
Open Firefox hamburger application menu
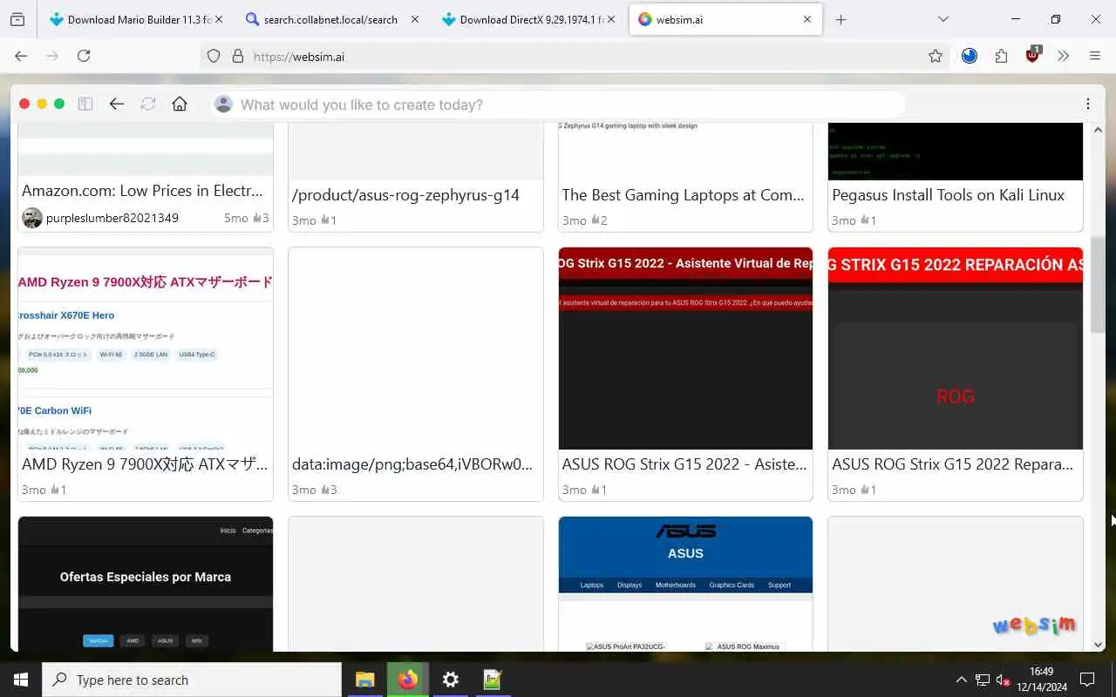point(1095,56)
